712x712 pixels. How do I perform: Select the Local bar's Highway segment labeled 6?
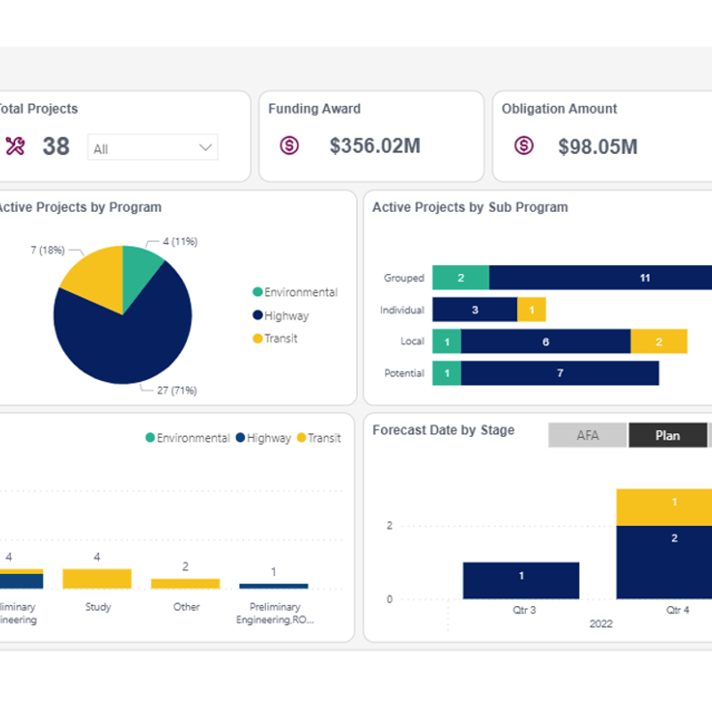point(546,342)
